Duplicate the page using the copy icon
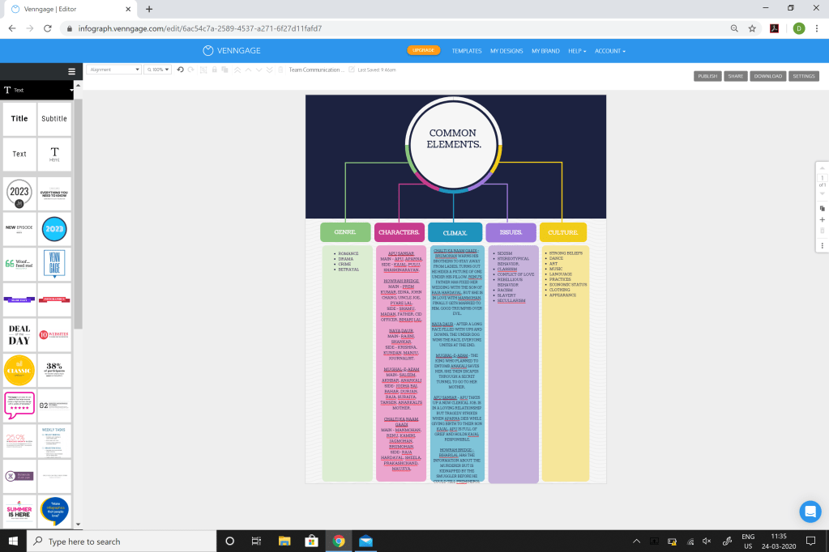The height and width of the screenshot is (552, 829). pos(823,208)
